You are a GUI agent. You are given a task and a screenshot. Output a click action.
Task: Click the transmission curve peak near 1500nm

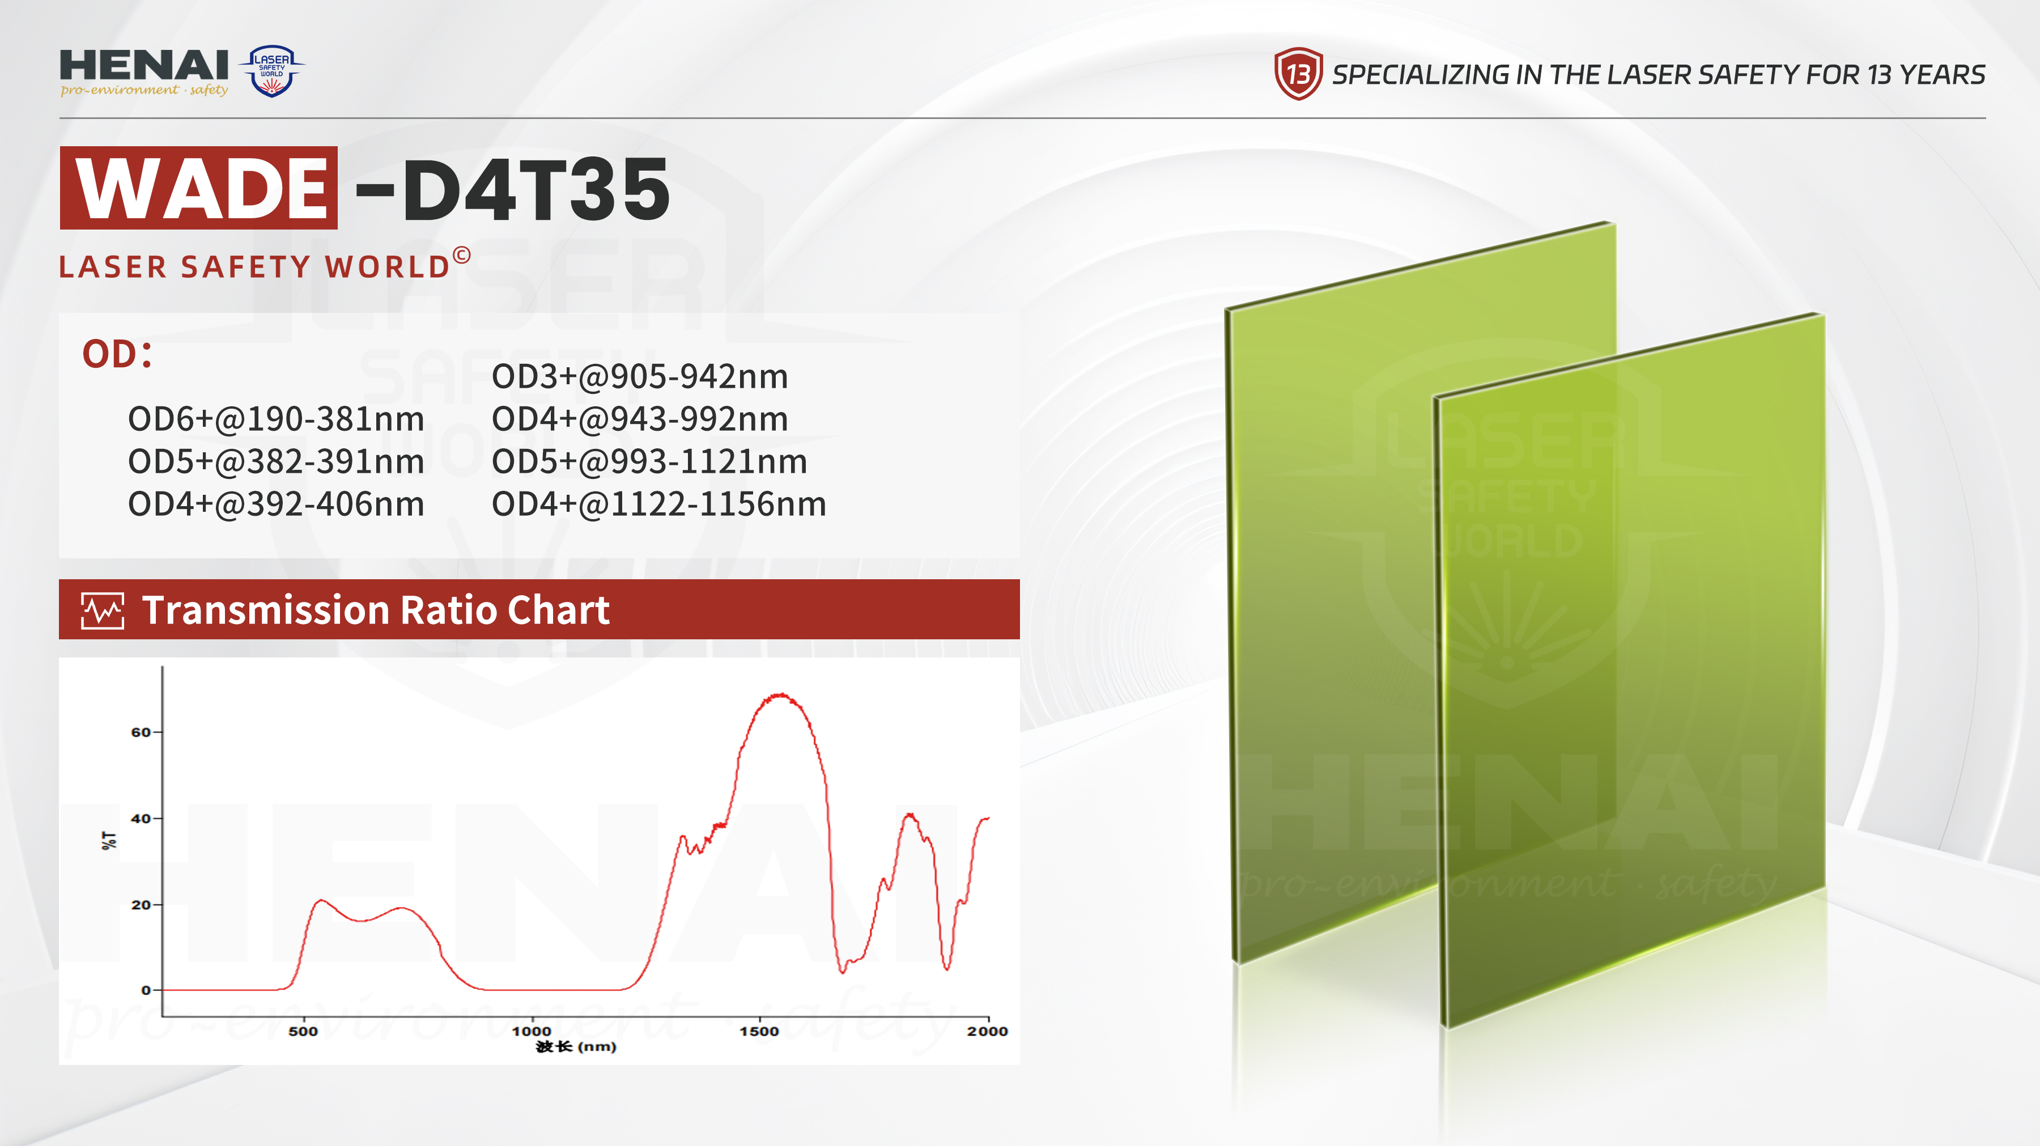coord(780,696)
